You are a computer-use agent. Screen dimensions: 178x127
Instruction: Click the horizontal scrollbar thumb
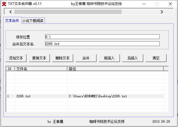[x=67, y=12]
